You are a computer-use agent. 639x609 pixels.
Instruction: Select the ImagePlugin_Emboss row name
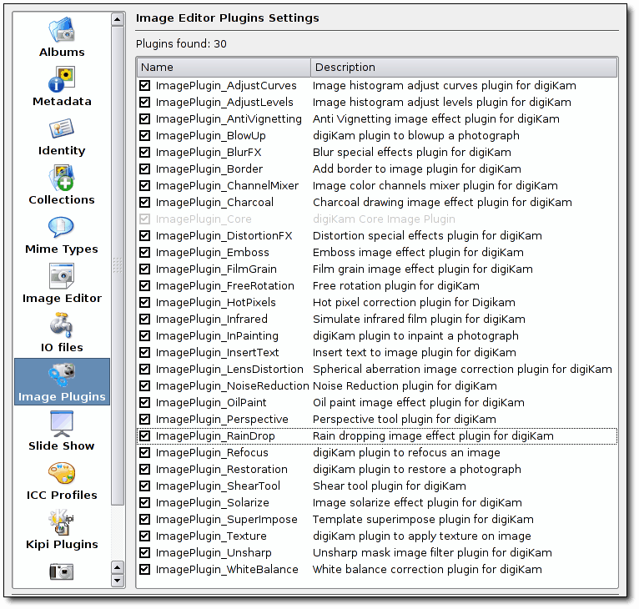(x=213, y=252)
